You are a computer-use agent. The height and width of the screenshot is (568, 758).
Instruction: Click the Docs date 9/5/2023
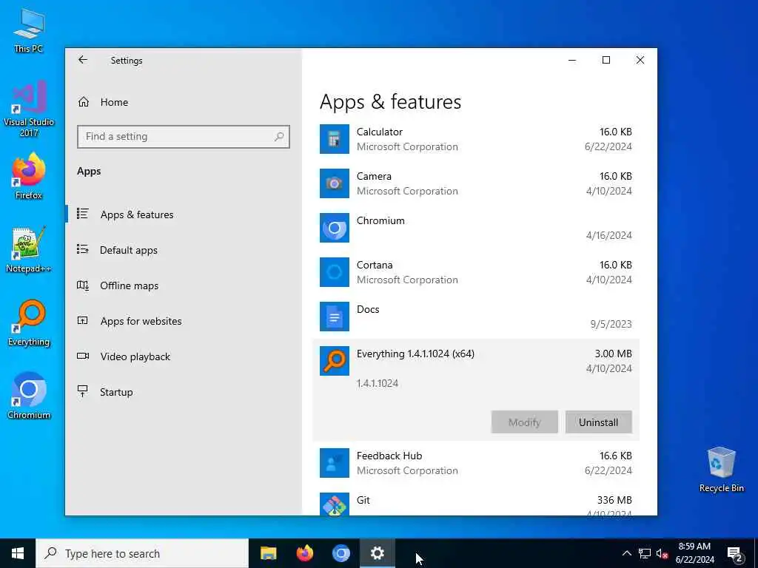pos(611,324)
